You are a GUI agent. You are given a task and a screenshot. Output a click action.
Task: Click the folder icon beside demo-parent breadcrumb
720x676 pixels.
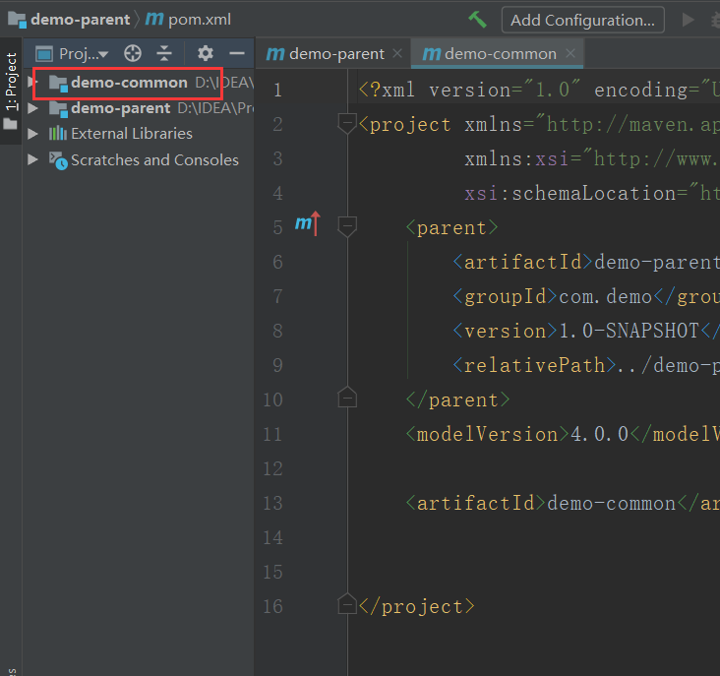[x=17, y=20]
